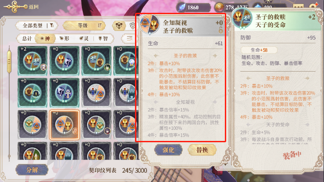
Task: Click the 替换 replace button
Action: tap(202, 150)
